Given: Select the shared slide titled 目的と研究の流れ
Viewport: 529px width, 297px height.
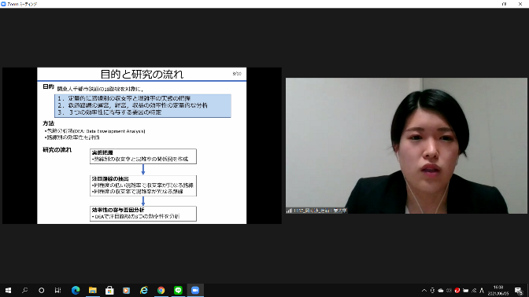Looking at the screenshot, I should [x=142, y=145].
